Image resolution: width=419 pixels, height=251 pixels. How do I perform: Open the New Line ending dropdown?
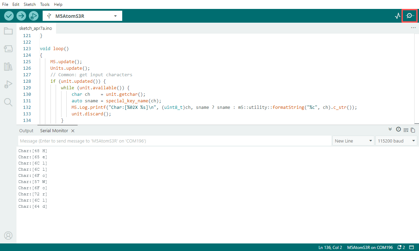coord(353,141)
